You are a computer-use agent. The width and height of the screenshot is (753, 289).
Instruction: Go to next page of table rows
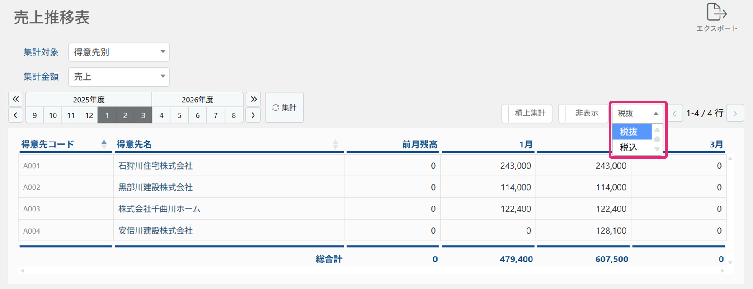click(735, 114)
